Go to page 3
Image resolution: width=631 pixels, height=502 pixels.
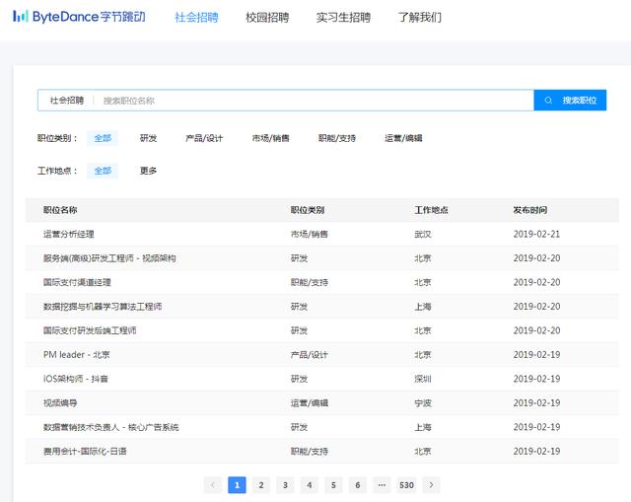tap(285, 484)
